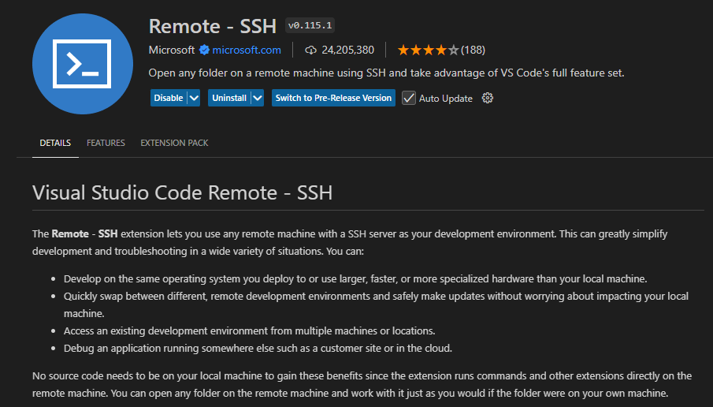The height and width of the screenshot is (407, 713).
Task: Click the Remote - SSH extension title
Action: [213, 26]
